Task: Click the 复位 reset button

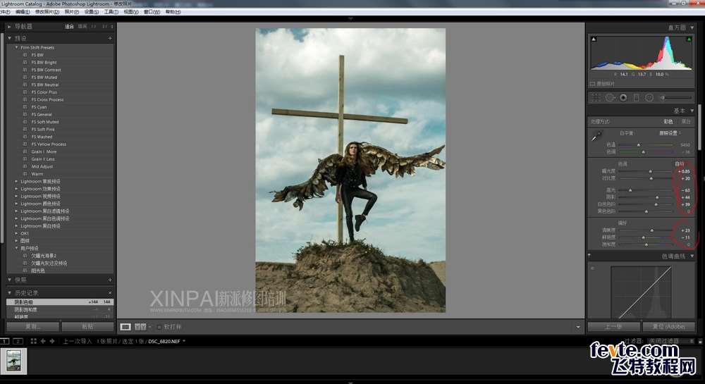Action: pyautogui.click(x=669, y=327)
